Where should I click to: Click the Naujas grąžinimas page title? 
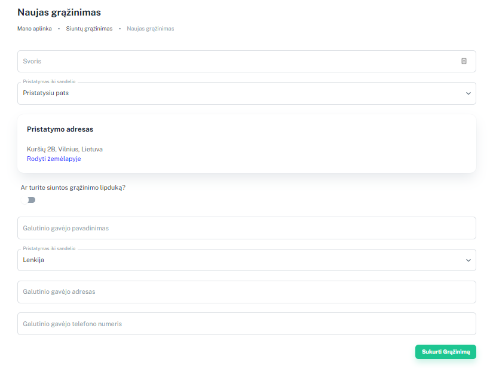[59, 12]
